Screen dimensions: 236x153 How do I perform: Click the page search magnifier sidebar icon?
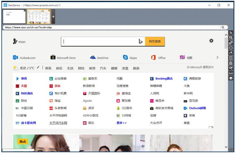[231, 38]
